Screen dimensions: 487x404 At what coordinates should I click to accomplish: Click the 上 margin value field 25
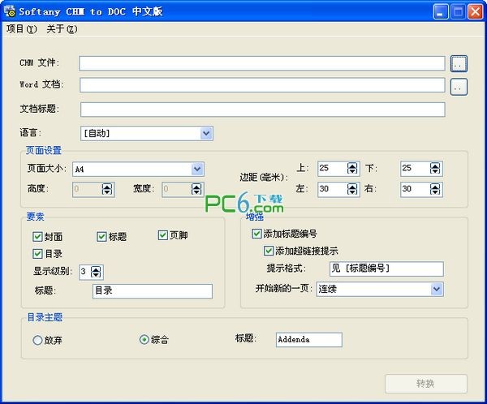[x=332, y=168]
